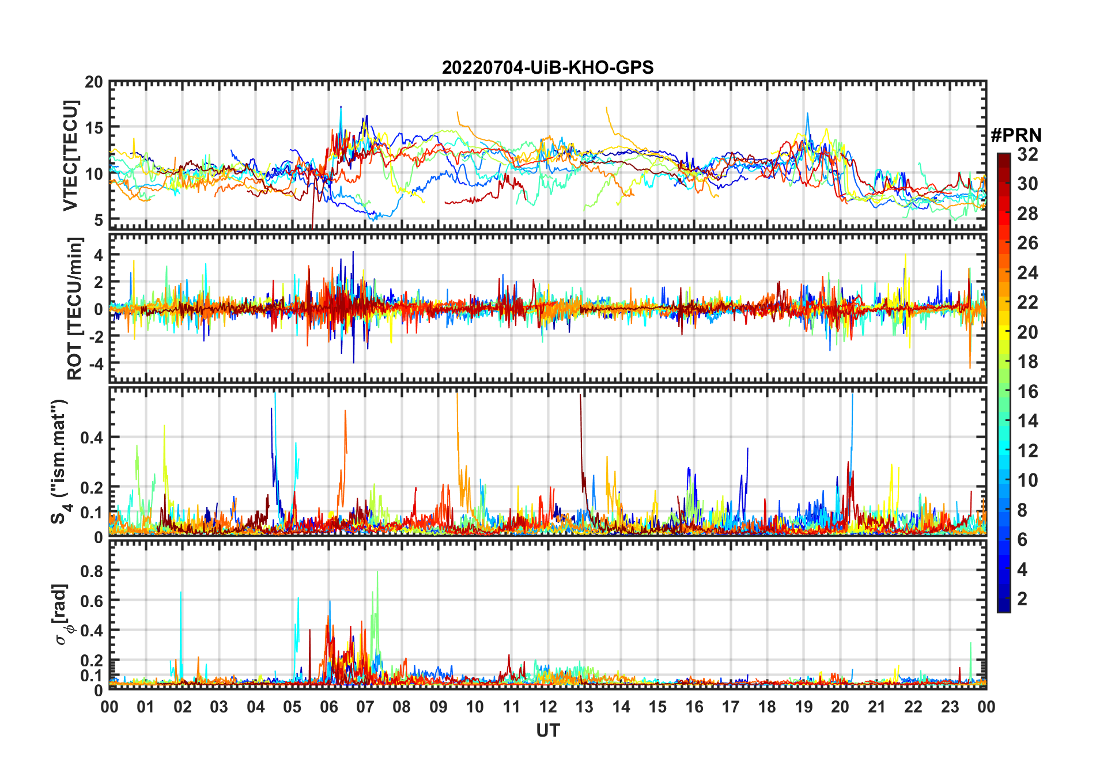Click the ROT [TECU/min] axis label

(x=75, y=308)
